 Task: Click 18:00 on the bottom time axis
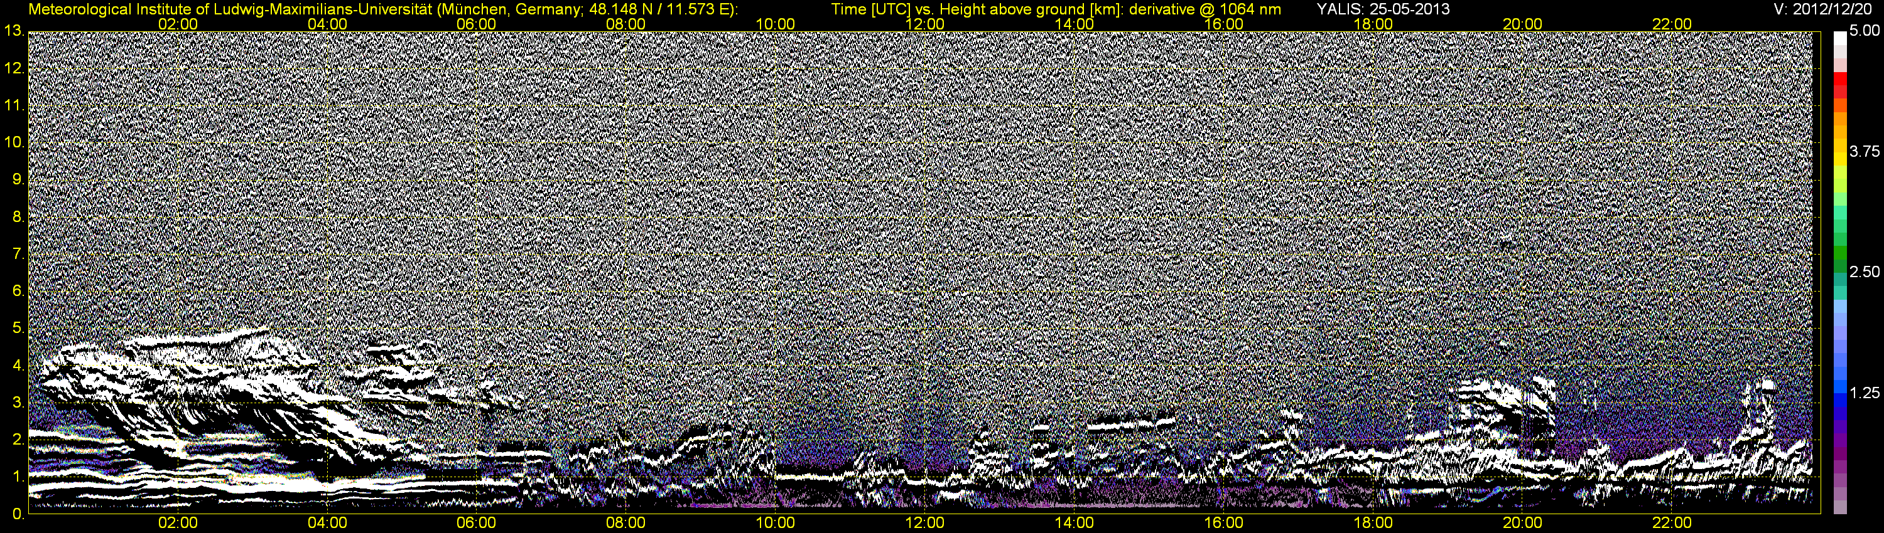[x=1373, y=523]
